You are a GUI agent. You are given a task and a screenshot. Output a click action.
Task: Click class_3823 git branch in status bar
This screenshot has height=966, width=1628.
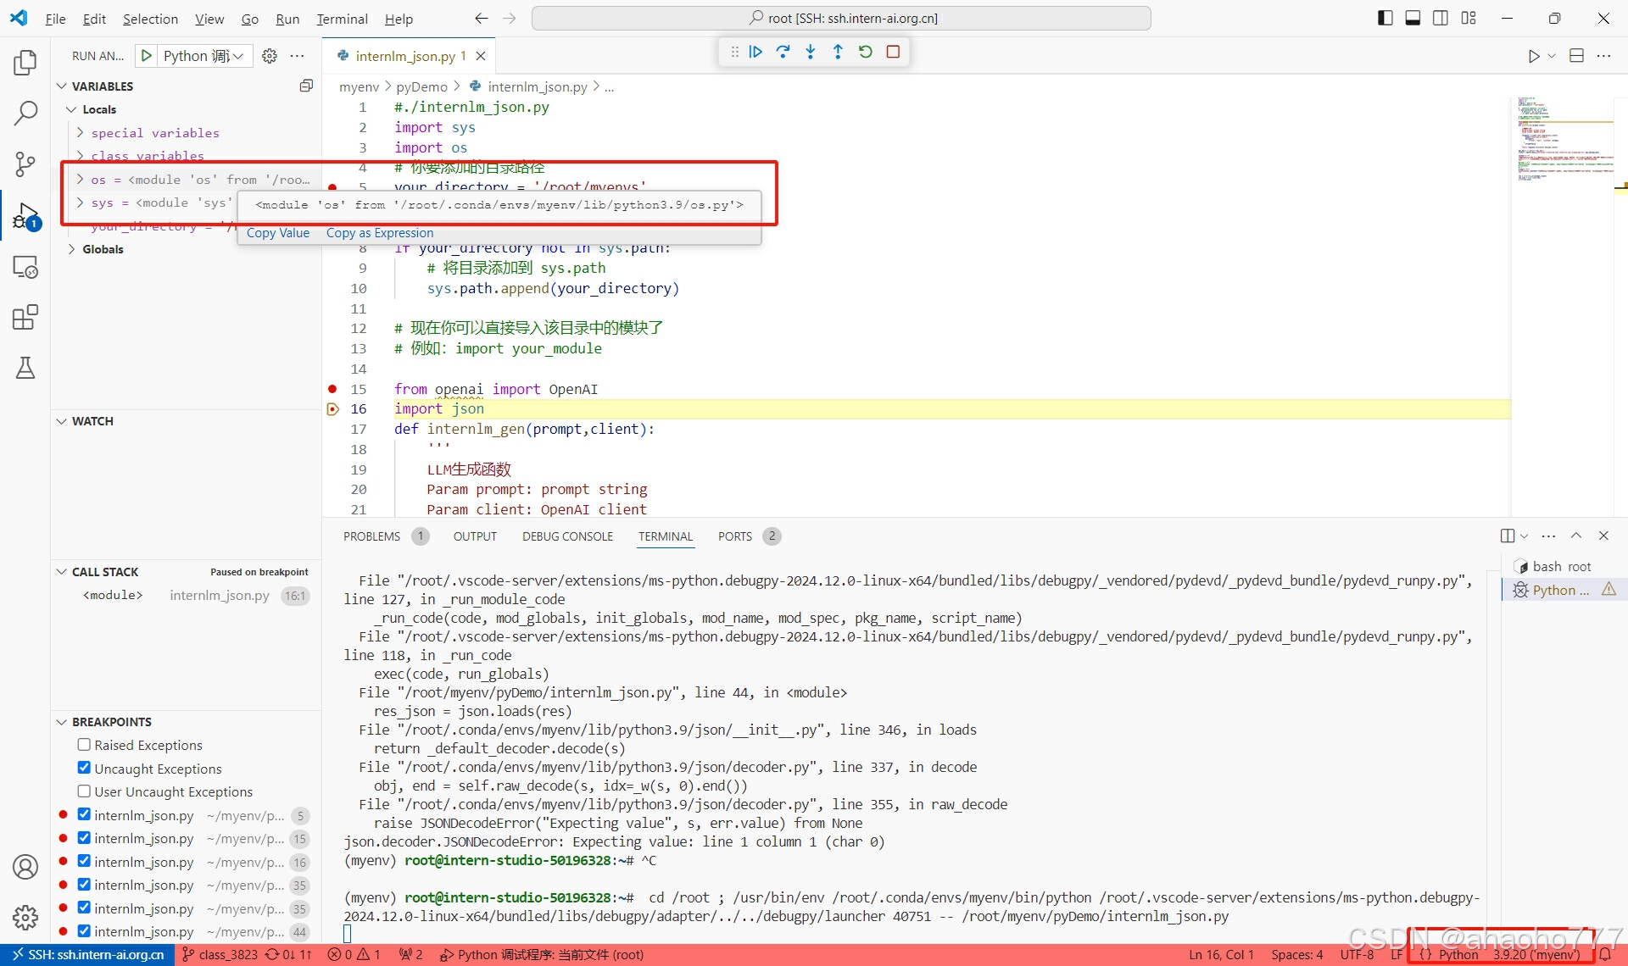pos(220,954)
